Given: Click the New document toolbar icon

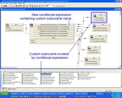Looking at the screenshot, I should click(2, 6).
